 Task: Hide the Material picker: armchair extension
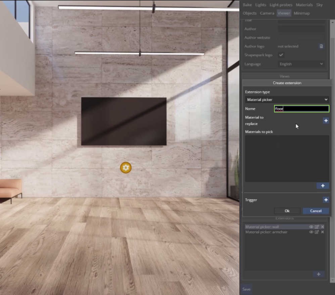[x=311, y=232]
